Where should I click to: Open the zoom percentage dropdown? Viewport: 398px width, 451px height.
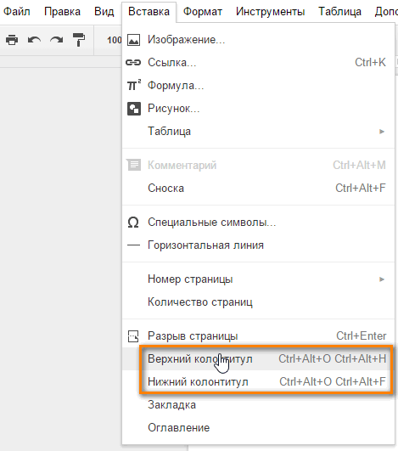pos(115,40)
